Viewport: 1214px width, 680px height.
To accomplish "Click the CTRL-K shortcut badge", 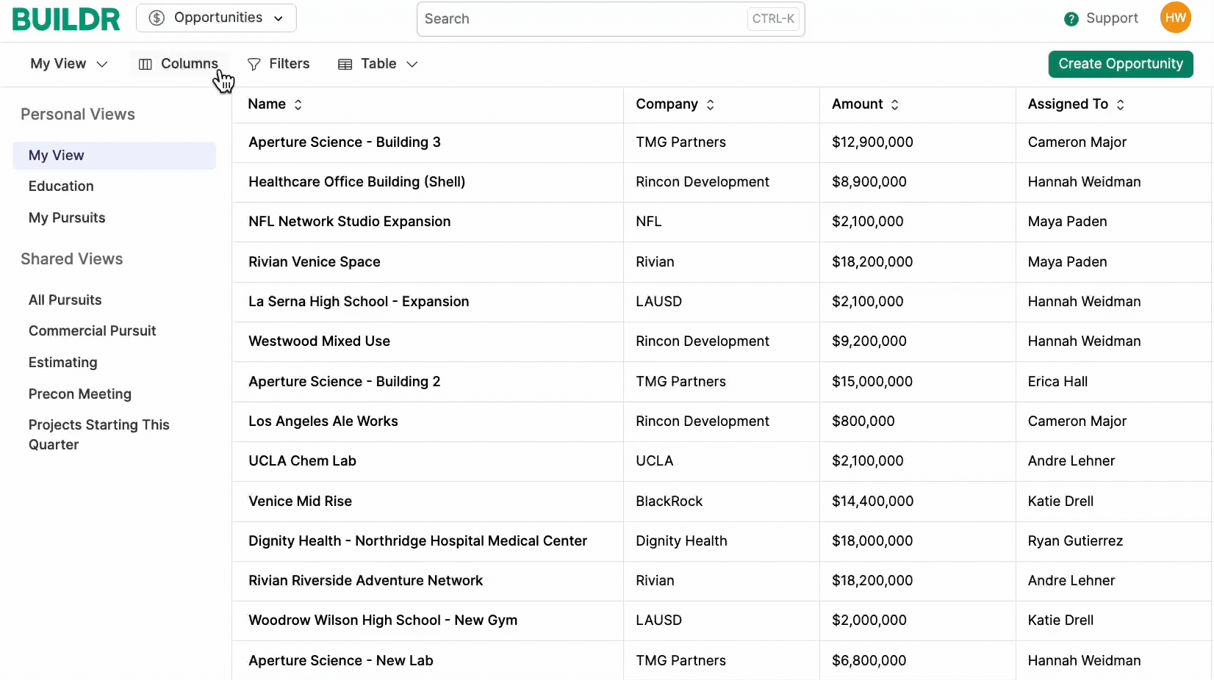I will coord(773,19).
